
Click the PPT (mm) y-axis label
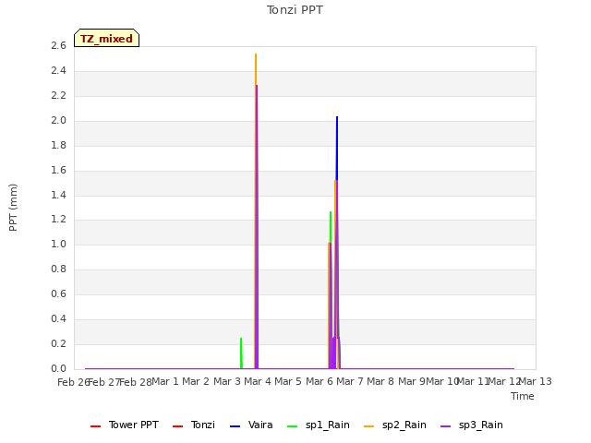(13, 208)
